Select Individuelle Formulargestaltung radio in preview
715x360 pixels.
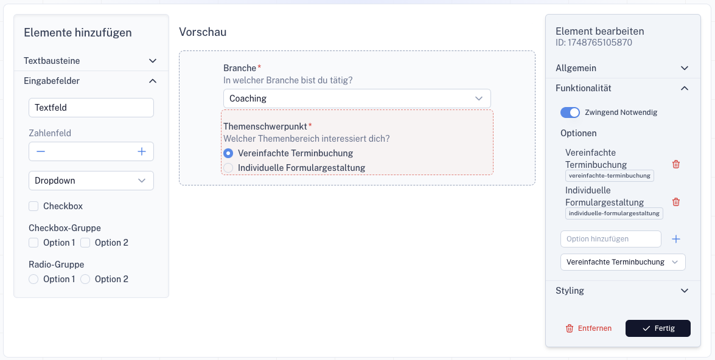pyautogui.click(x=228, y=168)
